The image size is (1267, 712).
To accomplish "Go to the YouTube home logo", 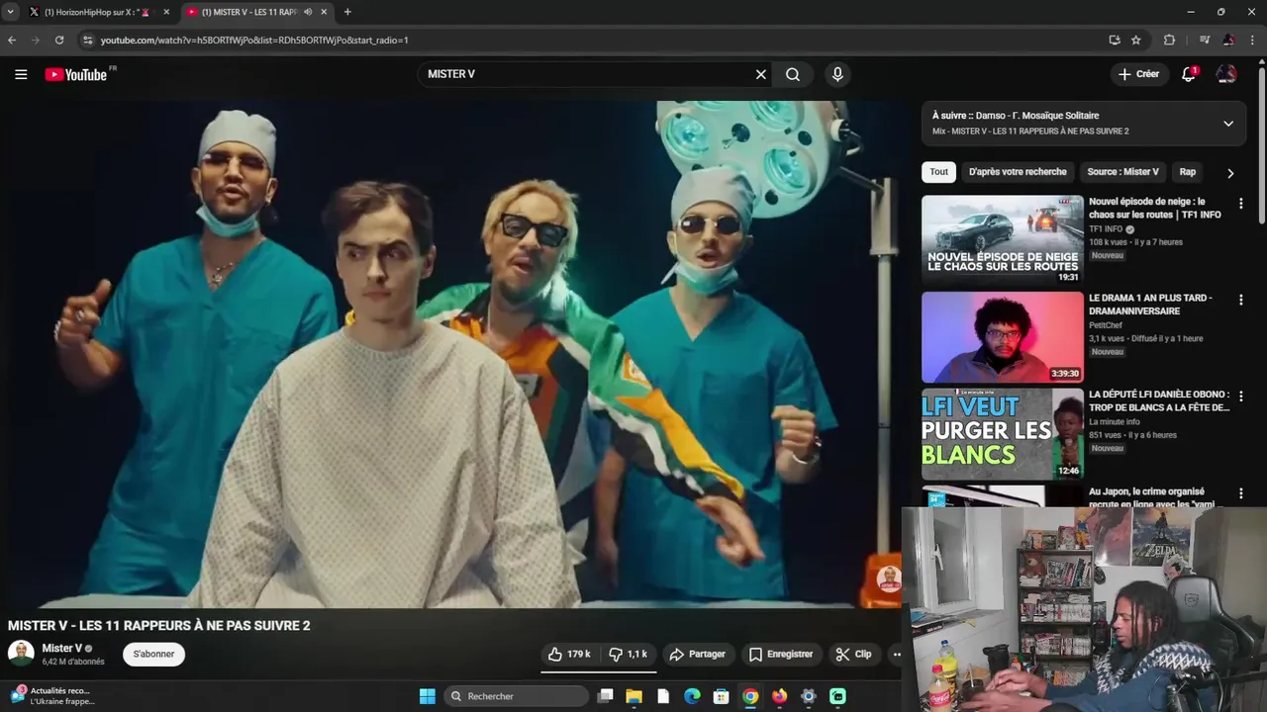I will tap(78, 74).
